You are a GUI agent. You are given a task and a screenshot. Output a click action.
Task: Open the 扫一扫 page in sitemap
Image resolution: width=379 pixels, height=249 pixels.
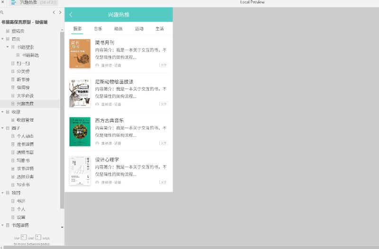click(x=23, y=63)
